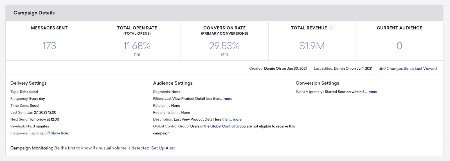
Task: Open the Global Control Group link
Action: pyautogui.click(x=228, y=126)
